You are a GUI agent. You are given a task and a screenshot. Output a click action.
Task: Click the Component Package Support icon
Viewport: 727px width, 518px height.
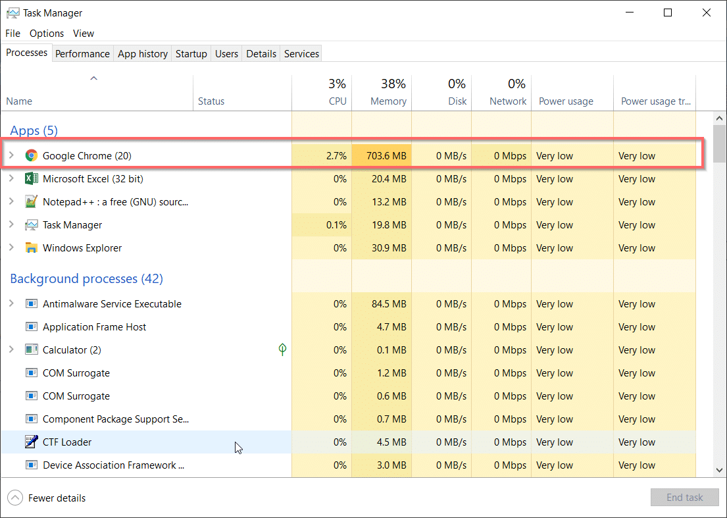point(32,419)
